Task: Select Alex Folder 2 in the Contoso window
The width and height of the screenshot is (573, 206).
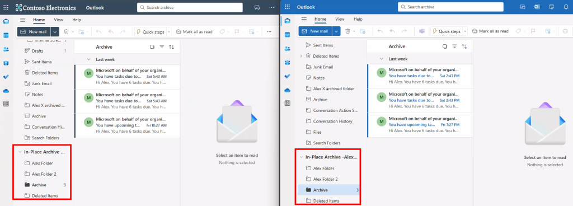Action: pyautogui.click(x=44, y=174)
